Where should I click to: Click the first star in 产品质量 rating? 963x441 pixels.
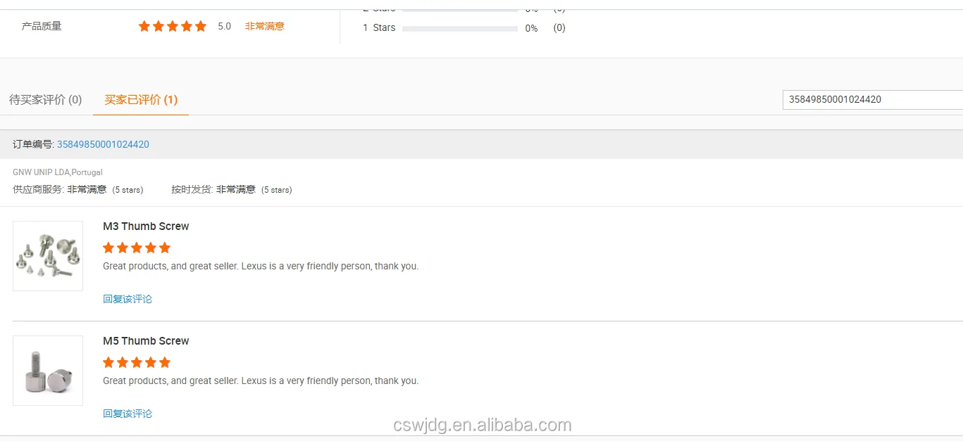(144, 26)
